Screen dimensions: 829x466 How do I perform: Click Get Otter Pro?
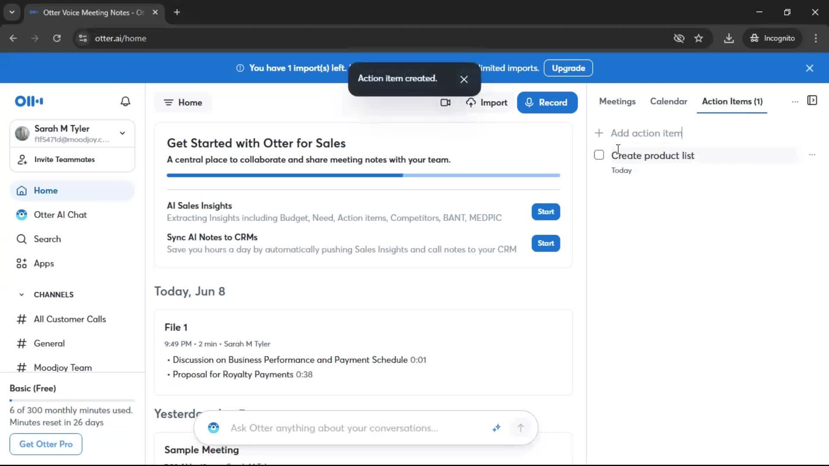click(x=46, y=444)
